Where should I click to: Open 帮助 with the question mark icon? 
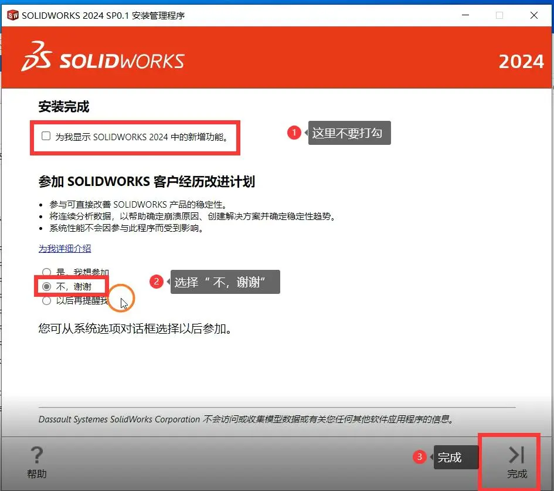click(37, 462)
